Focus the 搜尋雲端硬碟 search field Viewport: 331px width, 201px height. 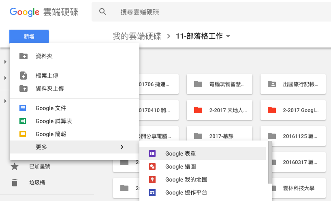coord(211,12)
